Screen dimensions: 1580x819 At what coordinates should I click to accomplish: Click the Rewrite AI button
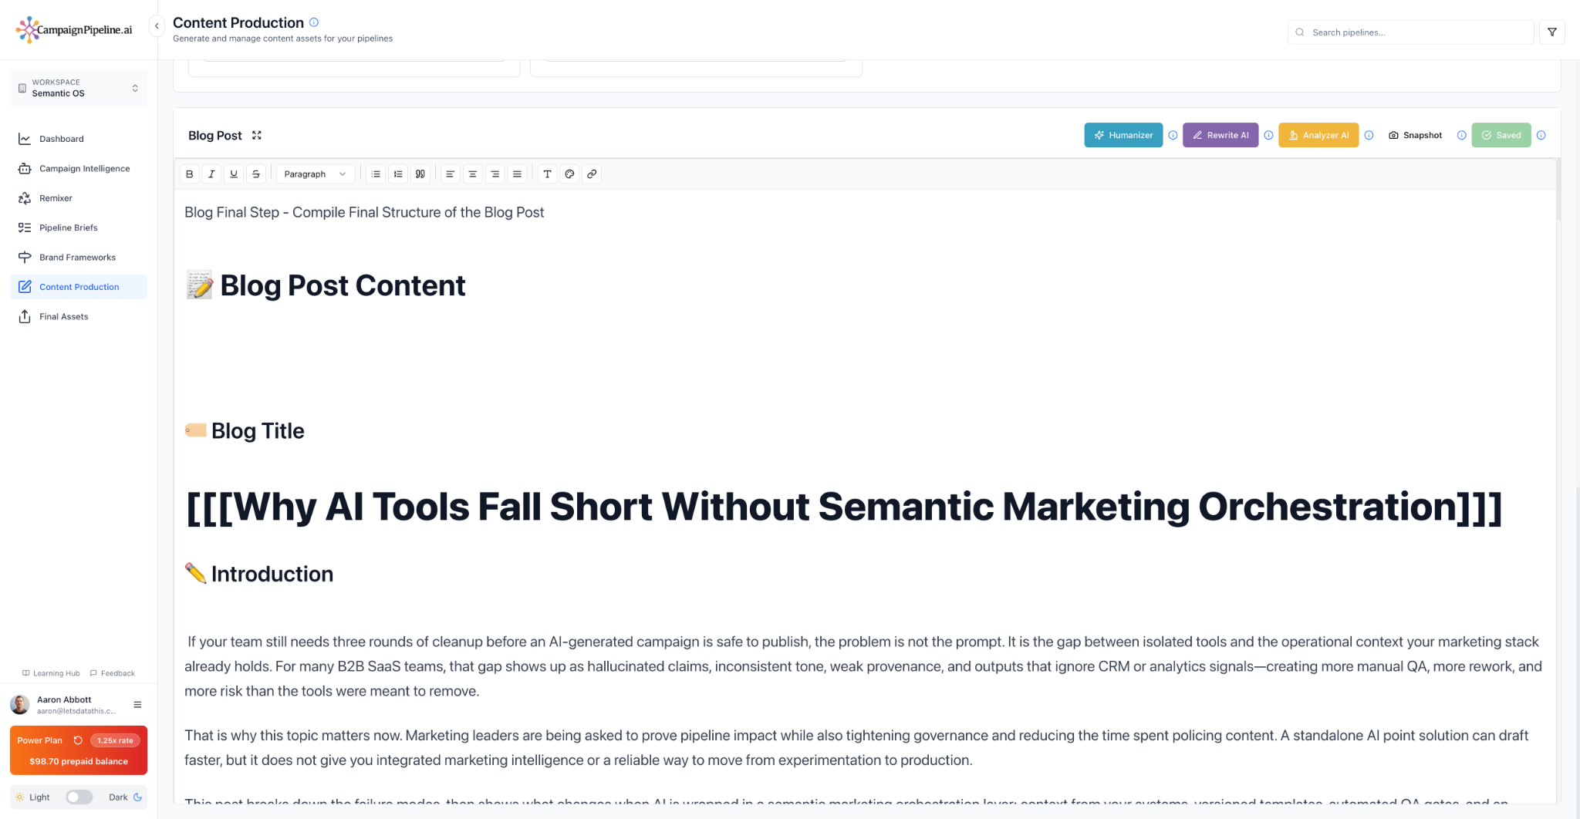click(1220, 135)
